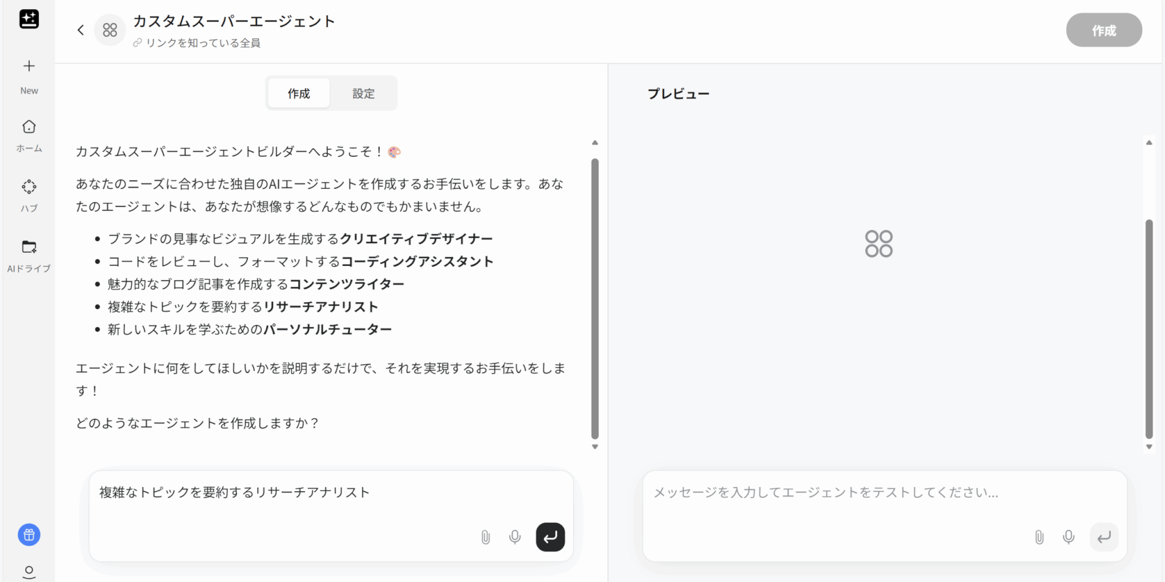
Task: Open the ホーム home icon
Action: (29, 127)
